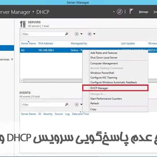
Task: Click the search magnifier in the Events filter
Action: tap(67, 105)
